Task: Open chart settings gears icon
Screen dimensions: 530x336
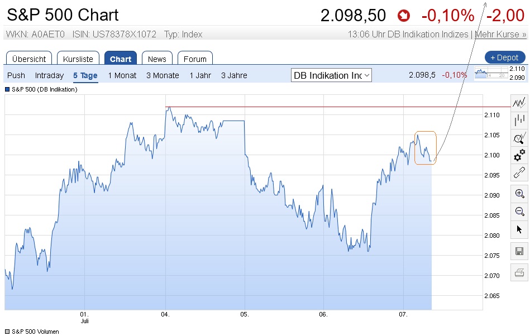Action: pyautogui.click(x=519, y=155)
